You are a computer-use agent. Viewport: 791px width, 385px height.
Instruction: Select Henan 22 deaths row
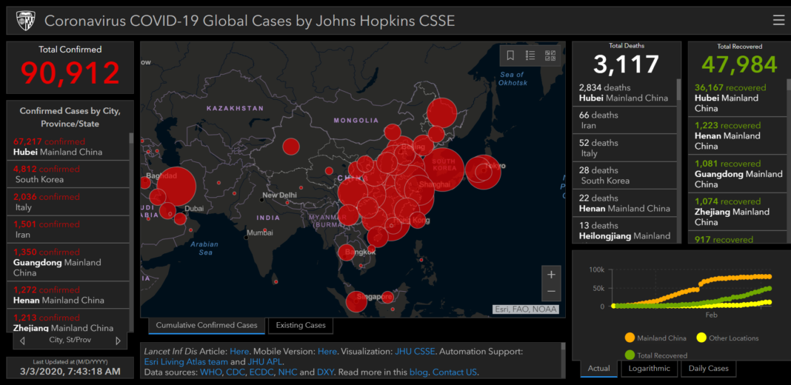pyautogui.click(x=624, y=203)
